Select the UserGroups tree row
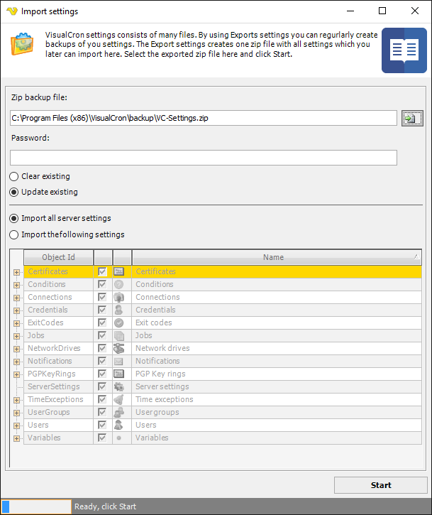Viewport: 432px width, 515px height. (223, 412)
